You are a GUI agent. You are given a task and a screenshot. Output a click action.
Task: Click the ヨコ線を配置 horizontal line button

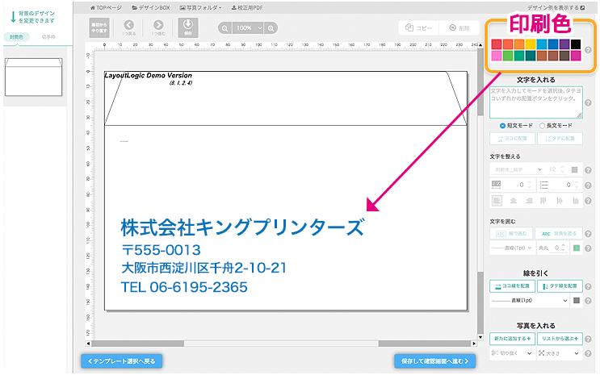(x=511, y=285)
